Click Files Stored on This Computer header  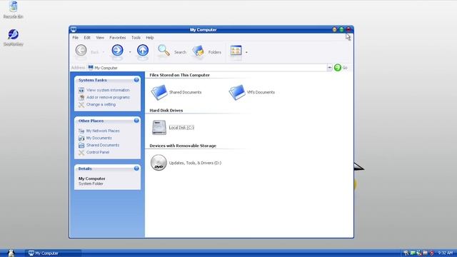coord(179,75)
